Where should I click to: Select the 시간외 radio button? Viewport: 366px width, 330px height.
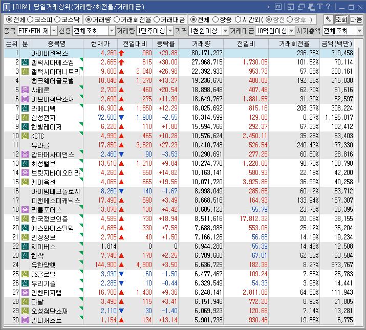tap(238, 19)
